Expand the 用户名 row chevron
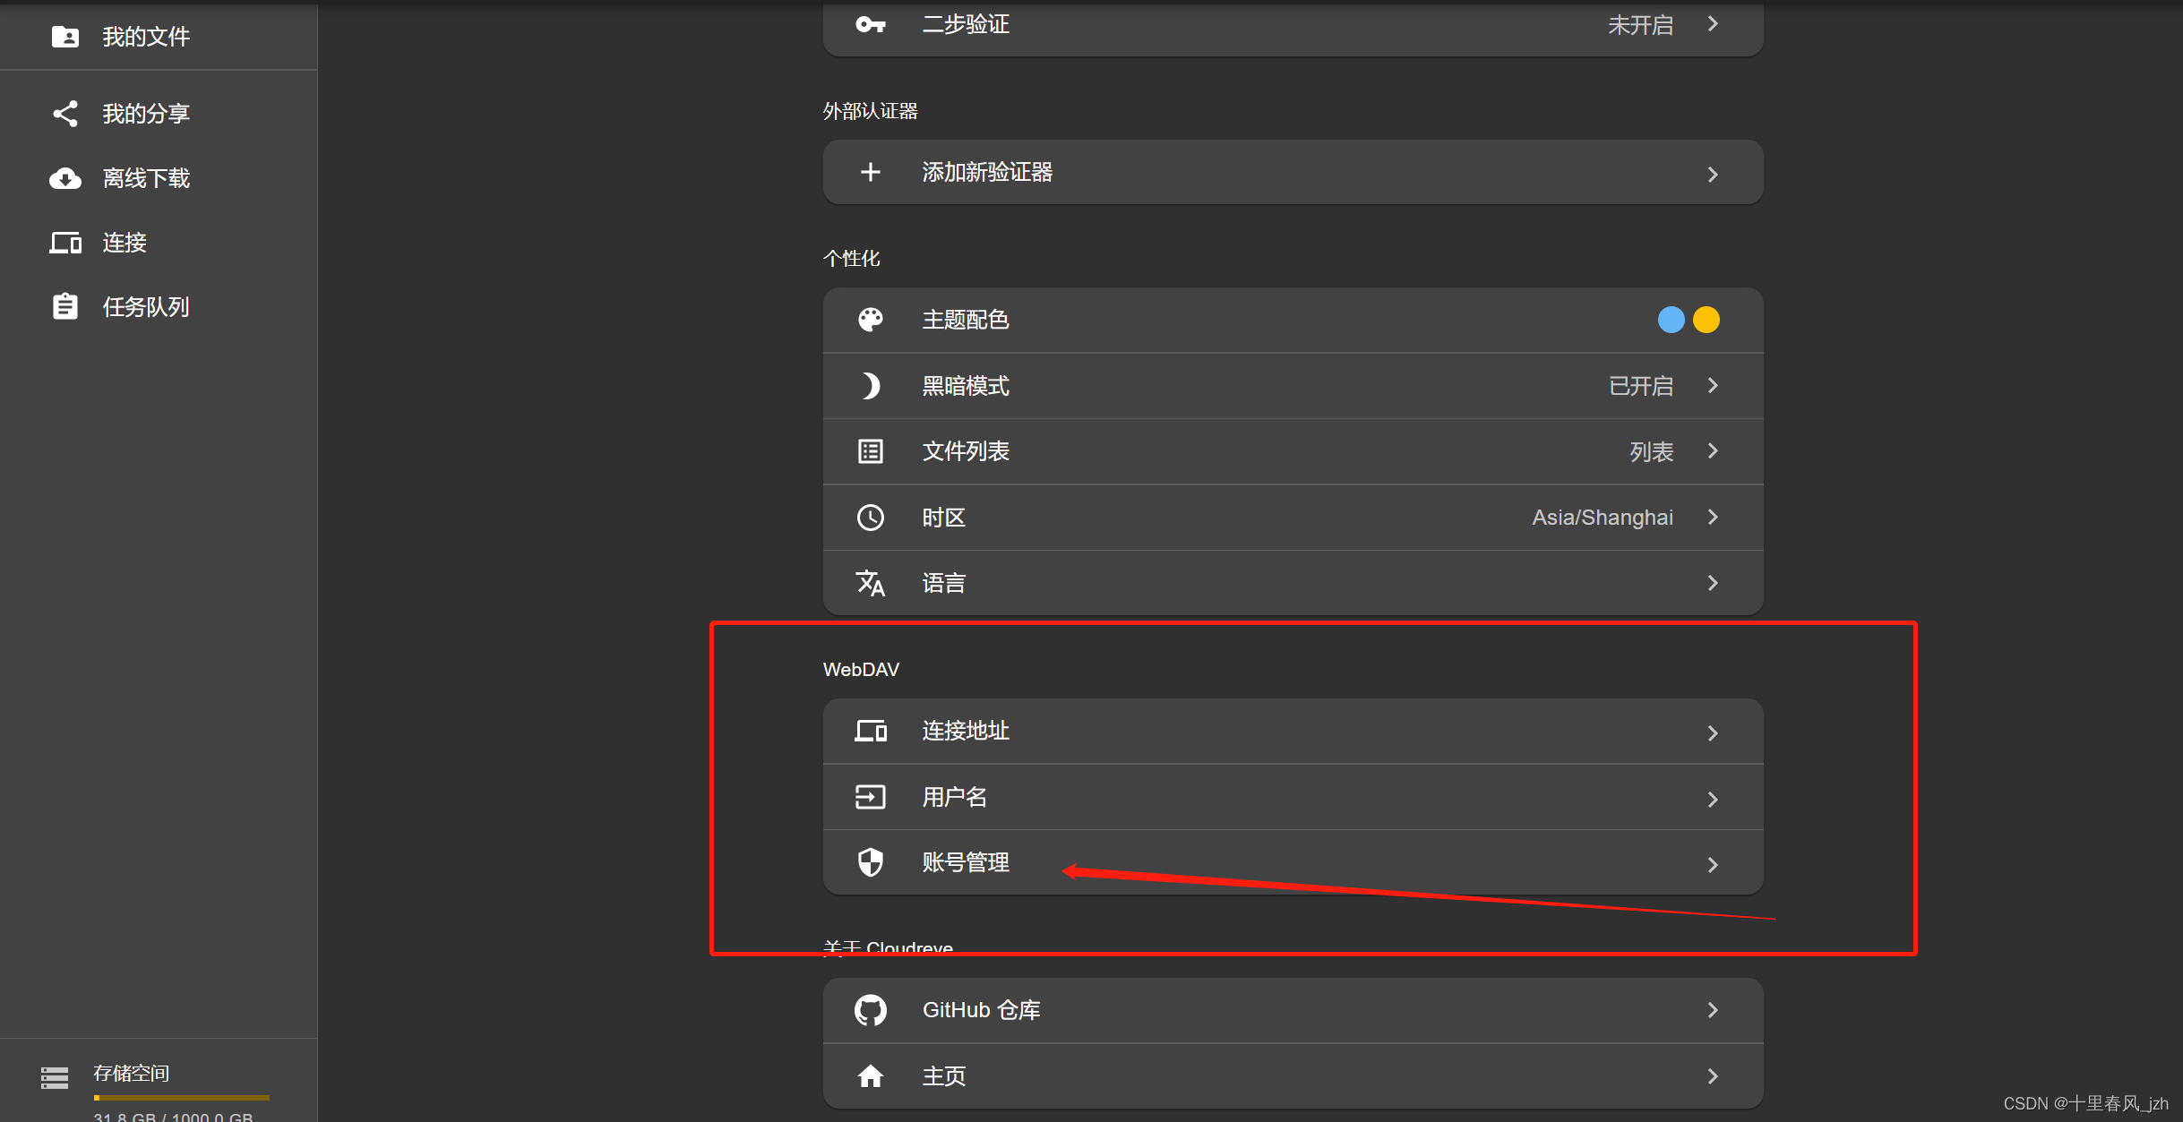 [1713, 799]
